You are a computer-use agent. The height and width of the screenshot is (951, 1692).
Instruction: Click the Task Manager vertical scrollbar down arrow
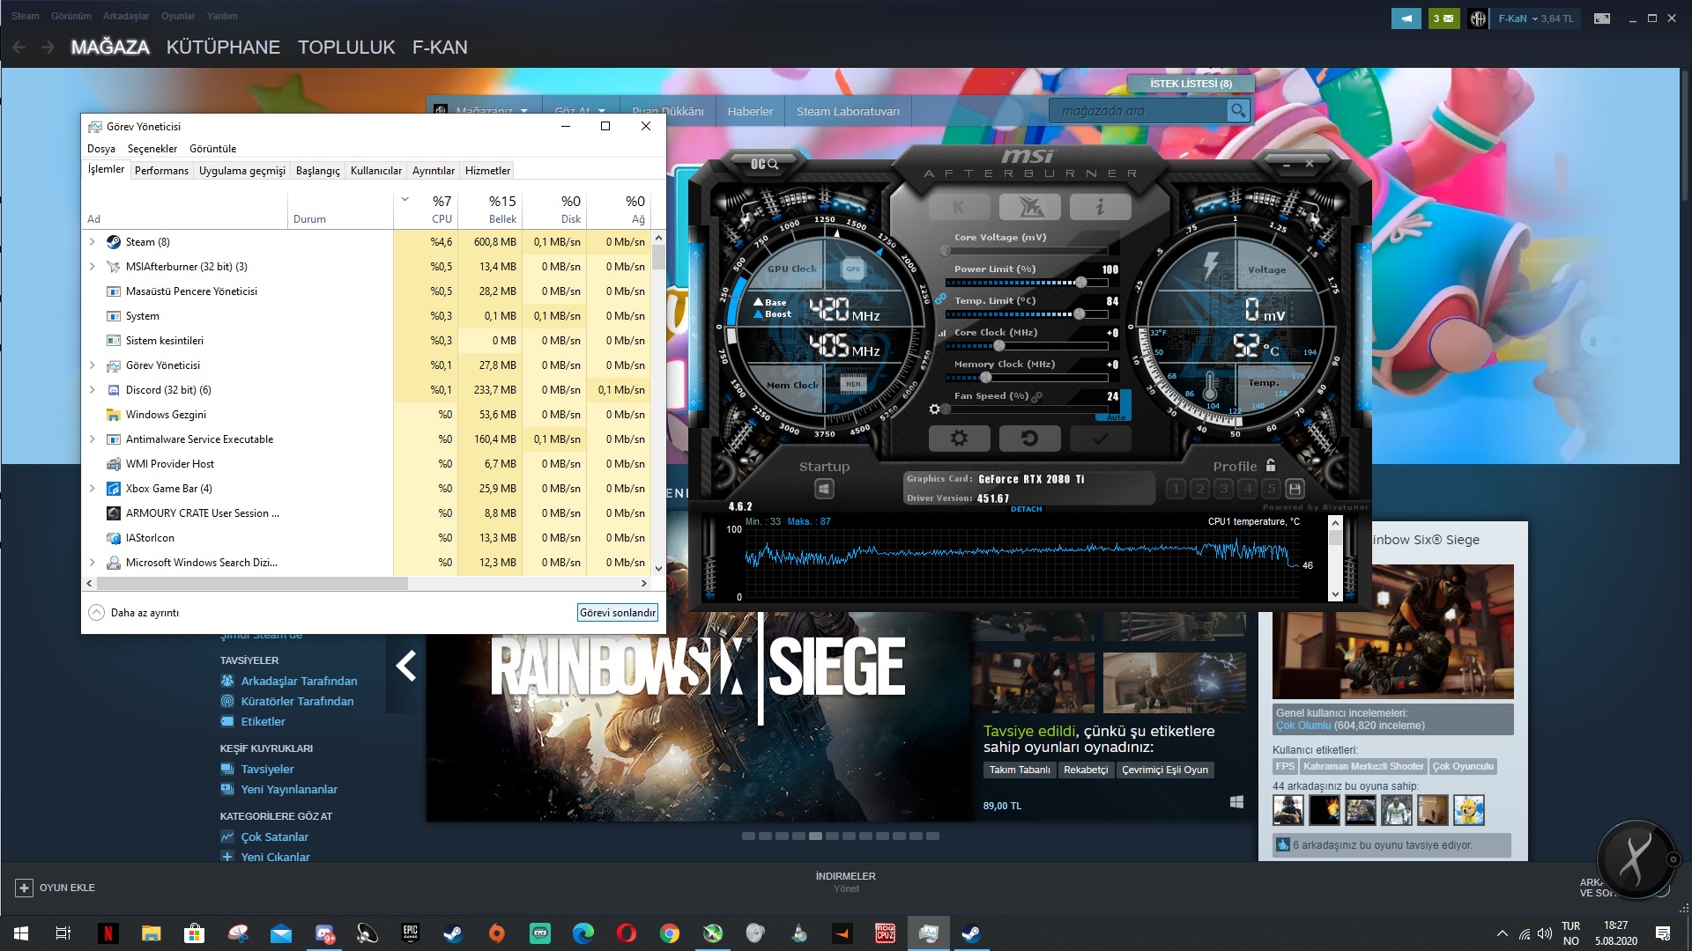(658, 569)
